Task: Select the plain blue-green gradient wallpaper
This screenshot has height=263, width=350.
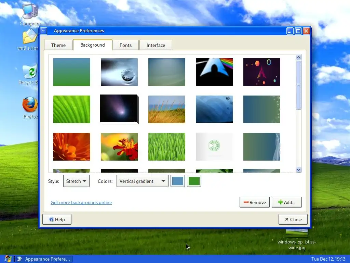Action: coord(72,72)
